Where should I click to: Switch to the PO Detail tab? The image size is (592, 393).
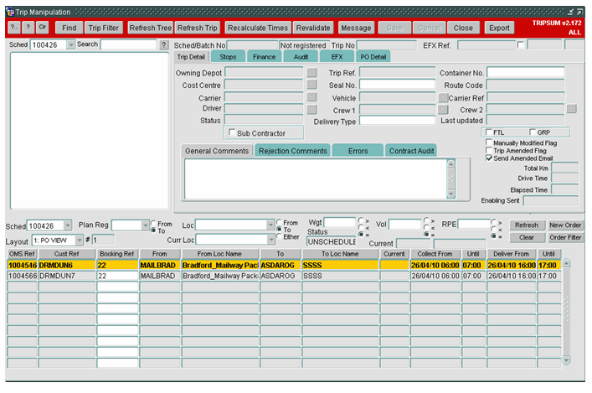(373, 57)
